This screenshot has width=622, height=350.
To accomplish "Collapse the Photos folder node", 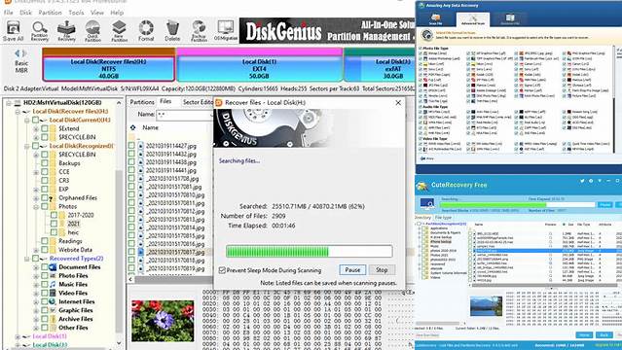I will (36, 206).
